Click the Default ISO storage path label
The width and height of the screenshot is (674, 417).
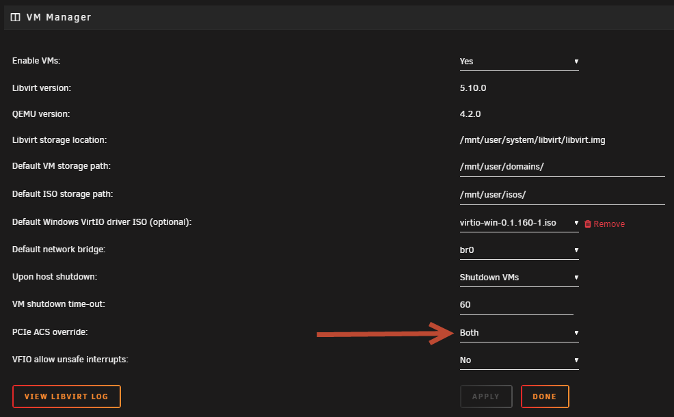coord(62,194)
